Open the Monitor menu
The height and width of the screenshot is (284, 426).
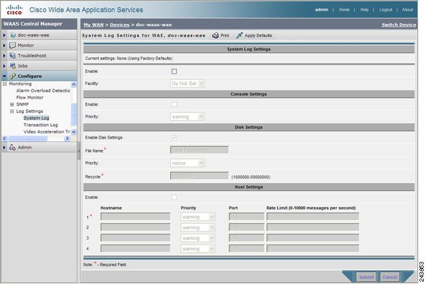point(26,45)
